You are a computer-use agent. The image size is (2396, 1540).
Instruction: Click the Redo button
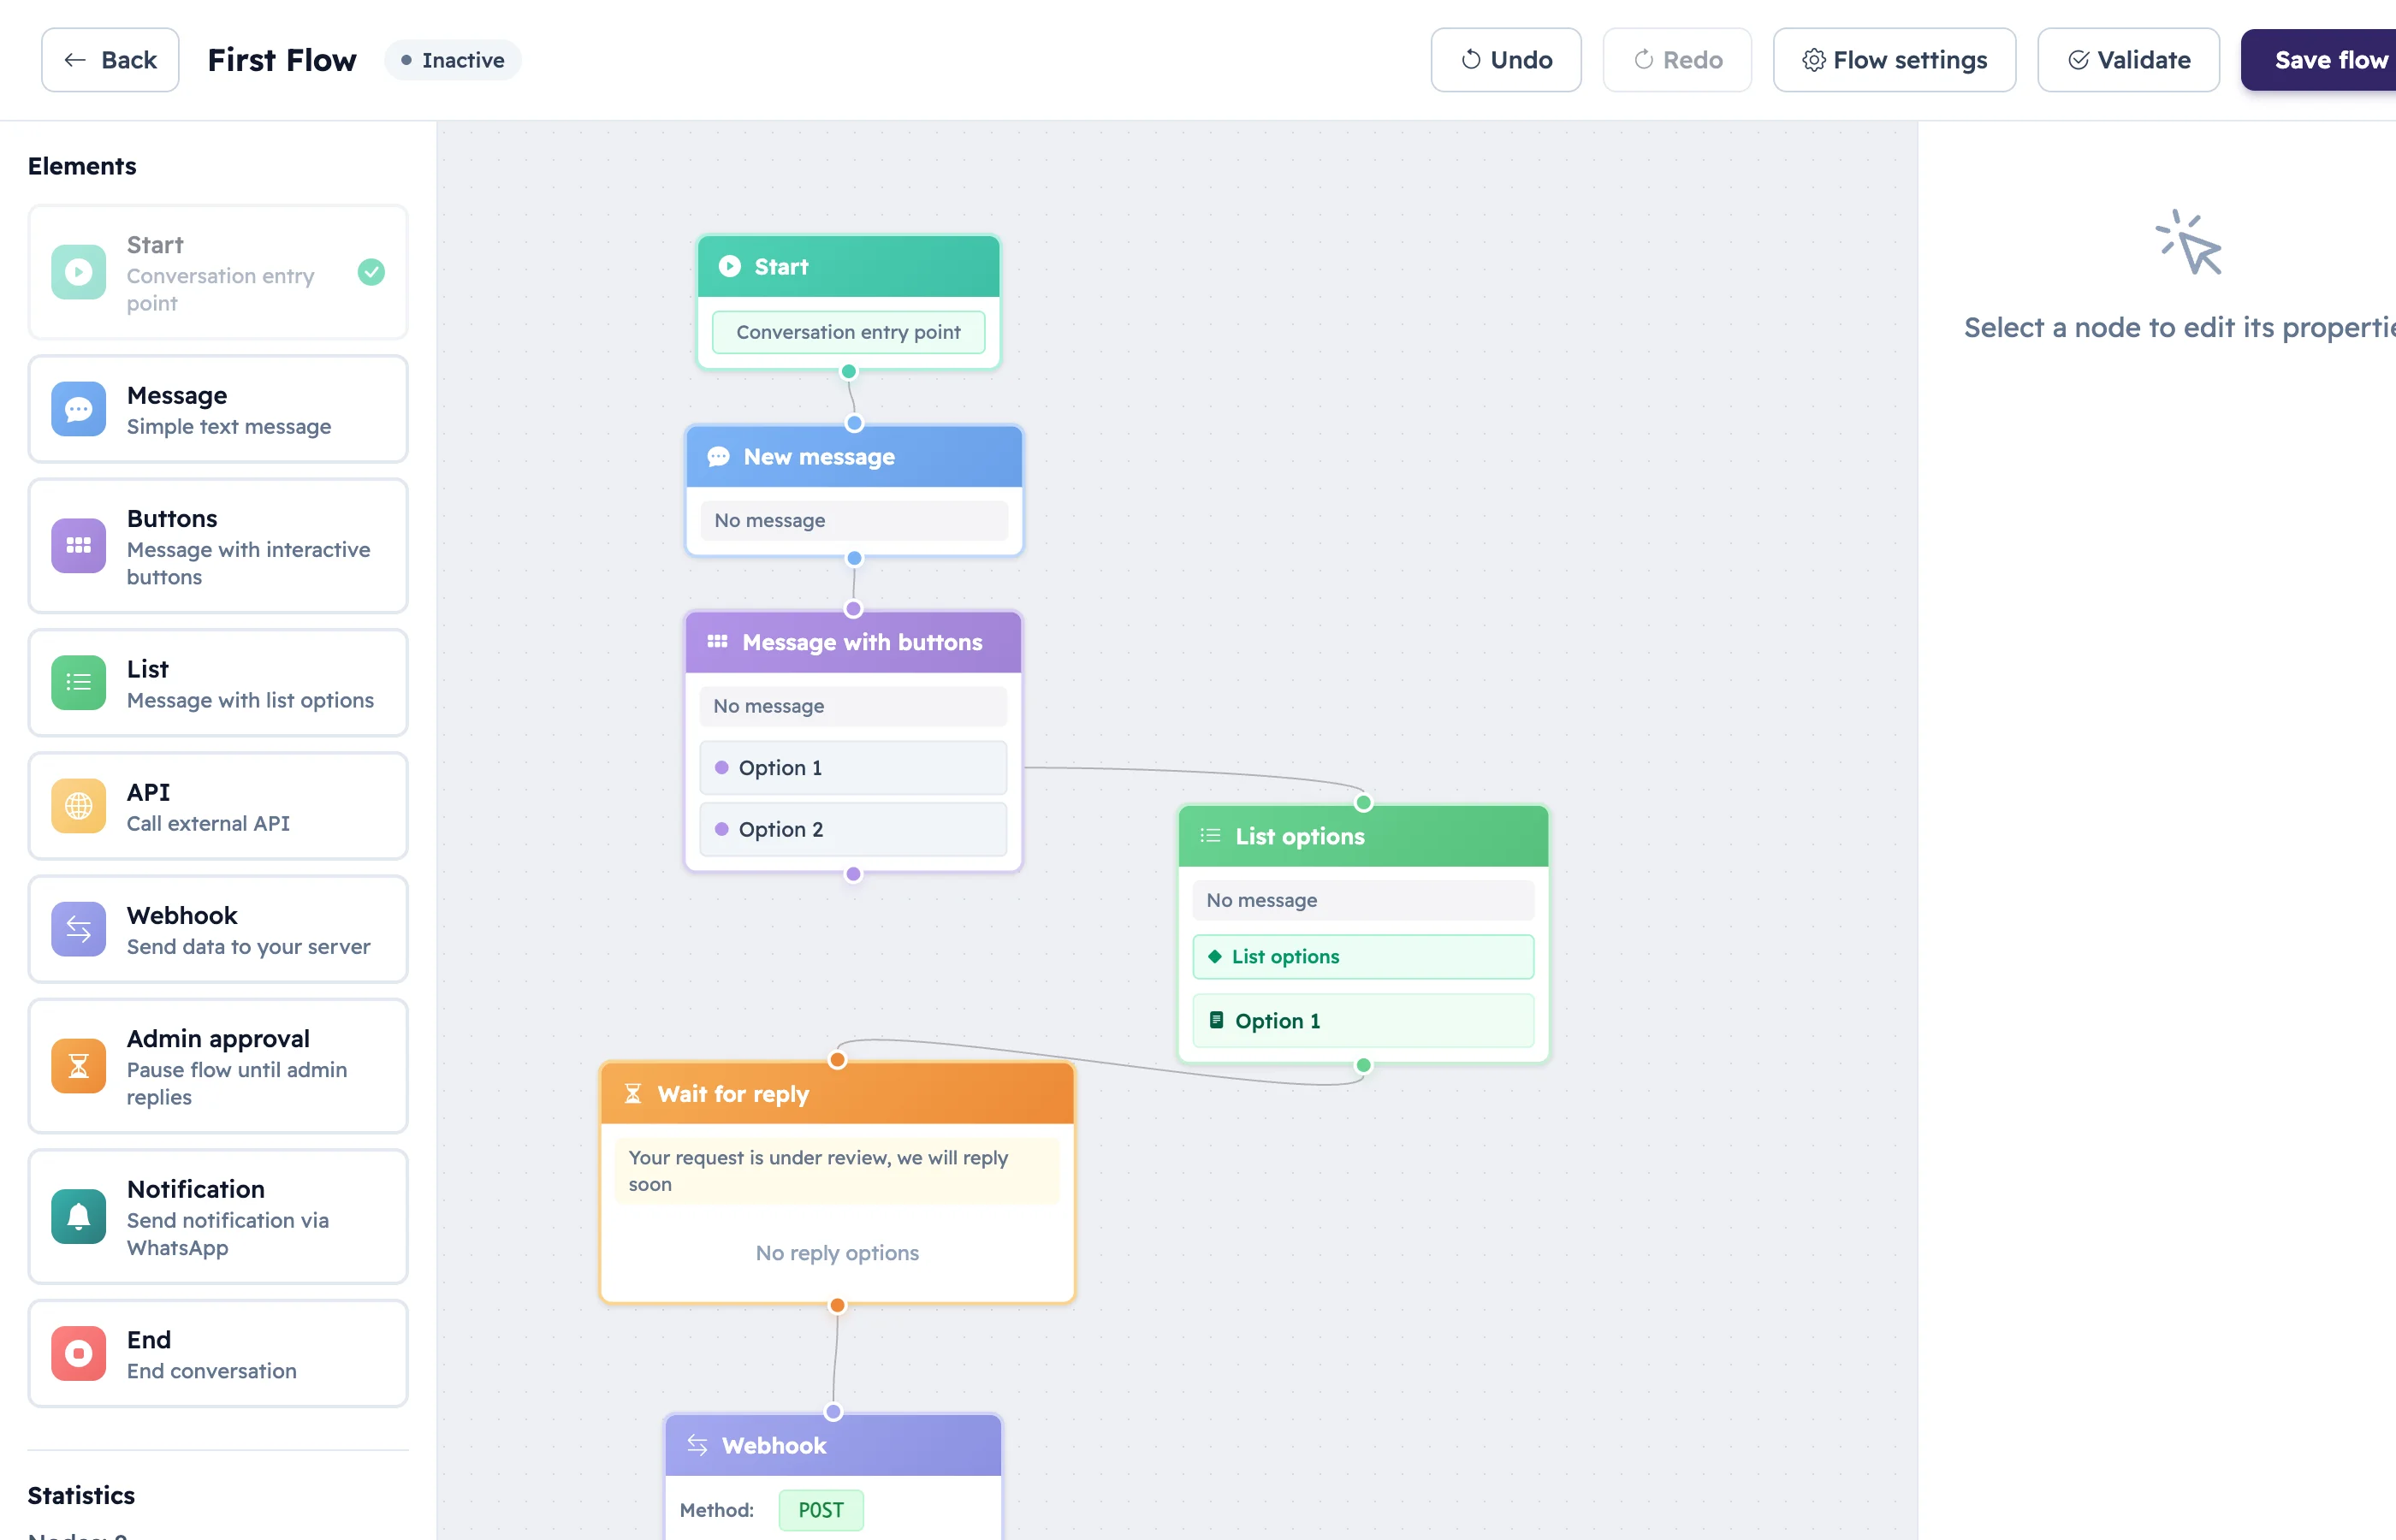1677,60
